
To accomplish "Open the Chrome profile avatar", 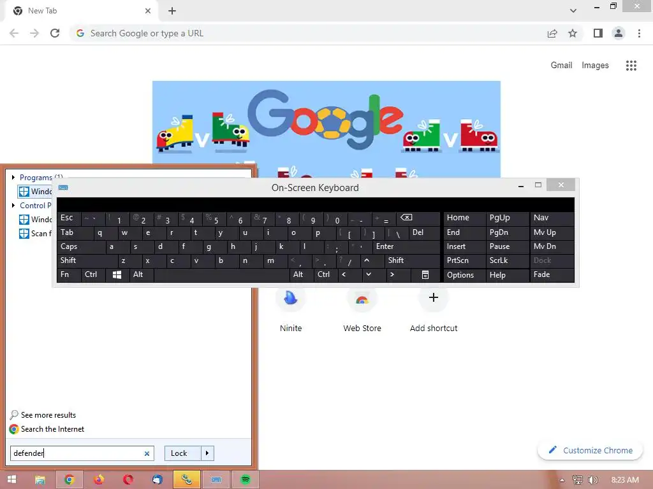I will point(619,33).
